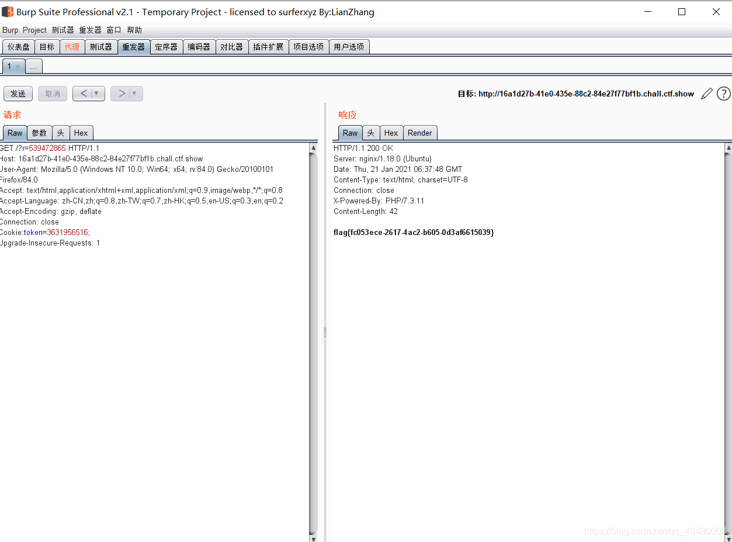Open history dropdown beside the back arrow
This screenshot has width=732, height=542.
(x=97, y=94)
